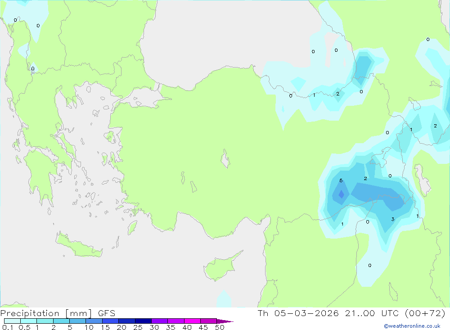Click the '20' legend scale label
This screenshot has height=330, width=450.
point(121,327)
